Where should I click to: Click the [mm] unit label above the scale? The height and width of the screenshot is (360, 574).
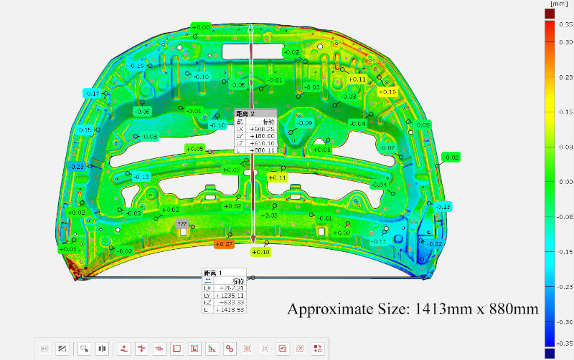coord(559,4)
